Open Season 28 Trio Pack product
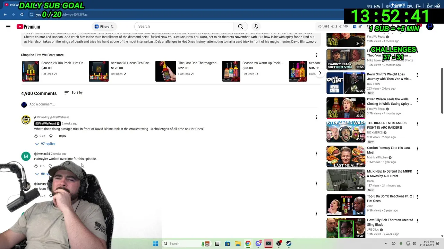The image size is (444, 249). point(54,71)
